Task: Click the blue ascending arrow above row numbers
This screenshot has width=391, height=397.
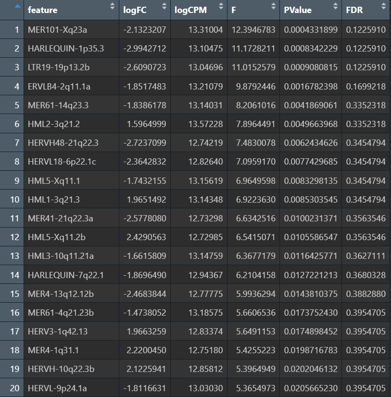Action: coord(17,7)
